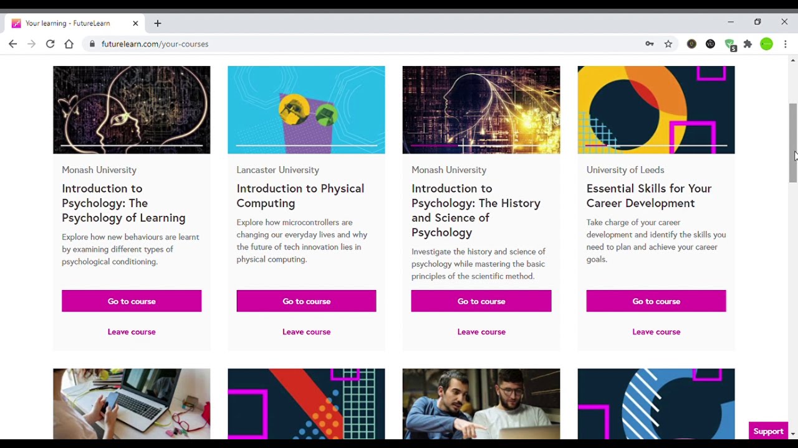This screenshot has width=798, height=448.
Task: Click the Physical Computing blue thumbnail
Action: tap(306, 110)
